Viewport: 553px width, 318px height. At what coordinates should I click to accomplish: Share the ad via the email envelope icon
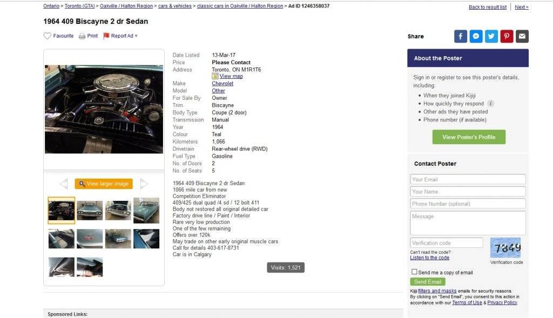click(x=522, y=36)
